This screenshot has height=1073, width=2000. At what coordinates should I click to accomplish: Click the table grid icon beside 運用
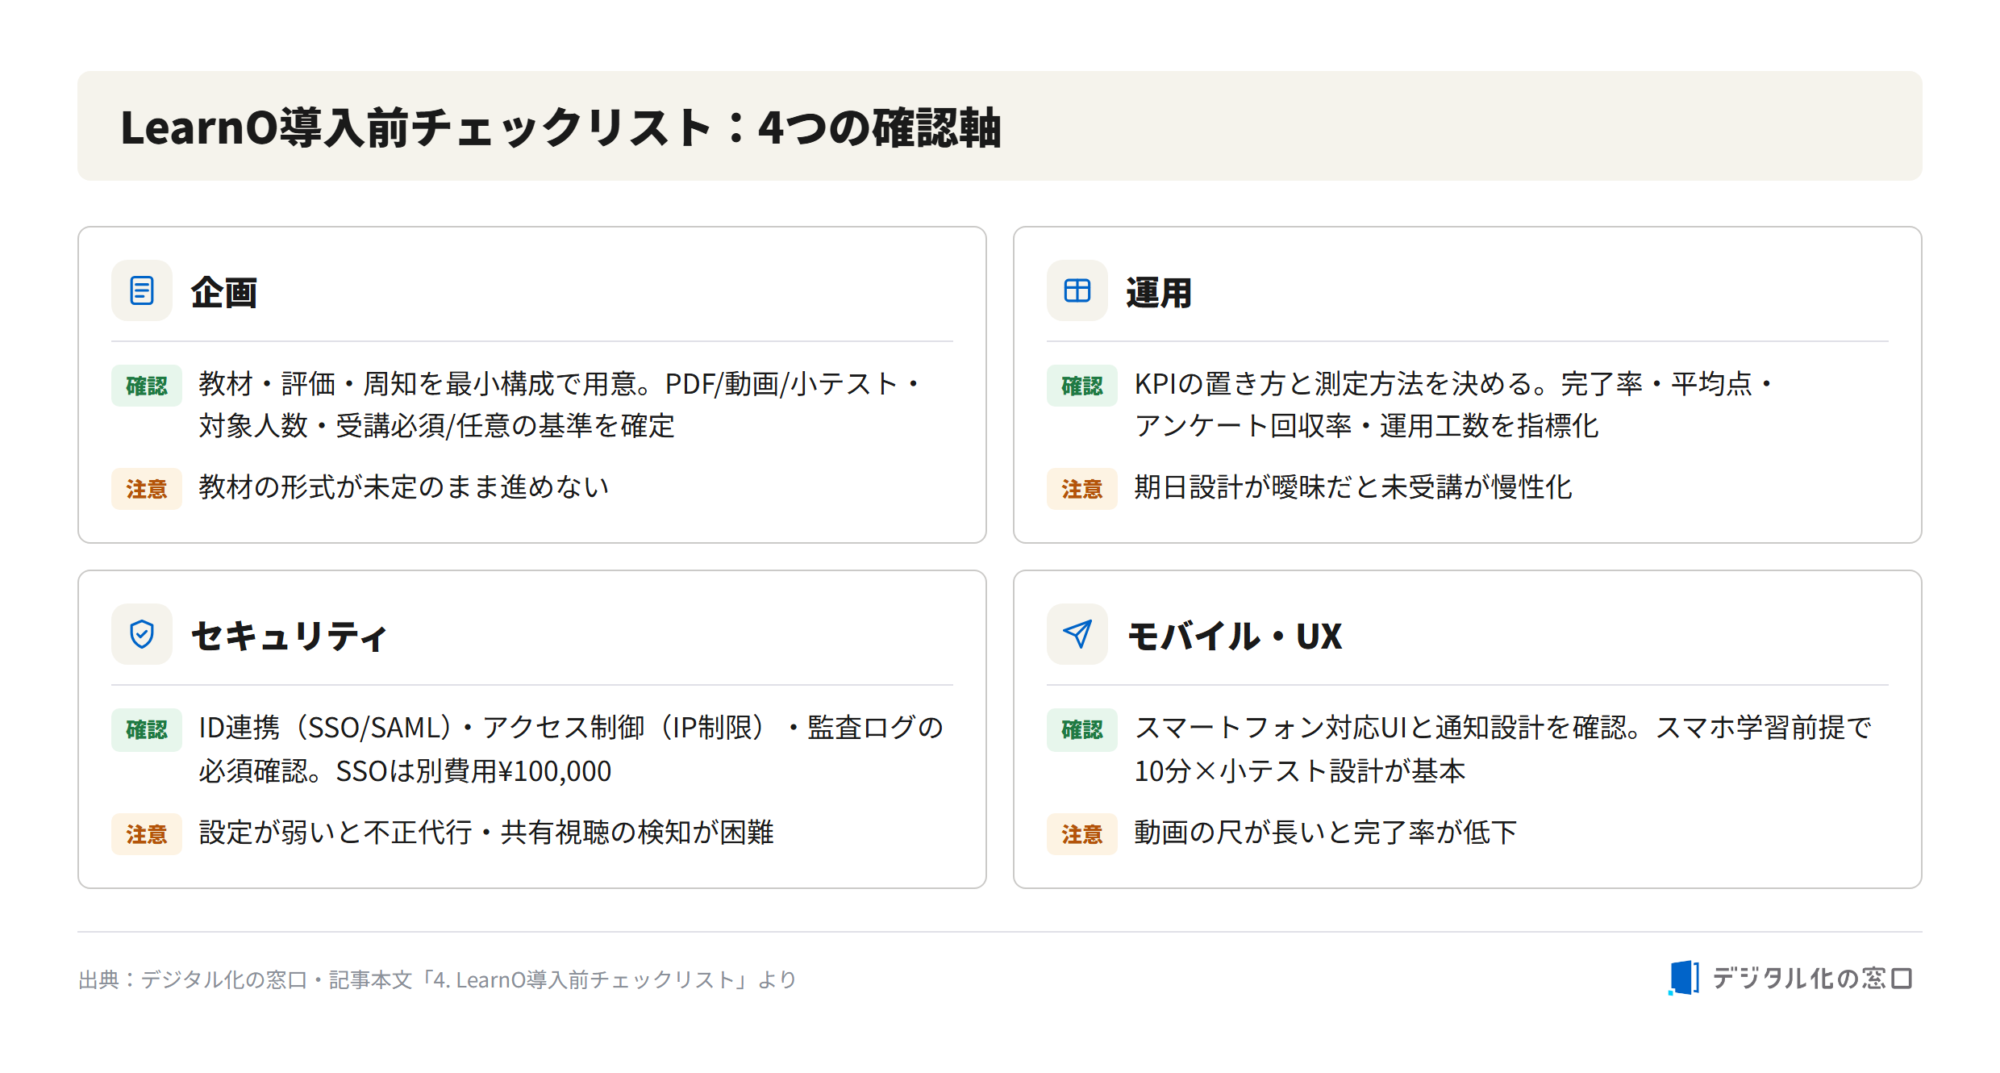pos(1077,290)
